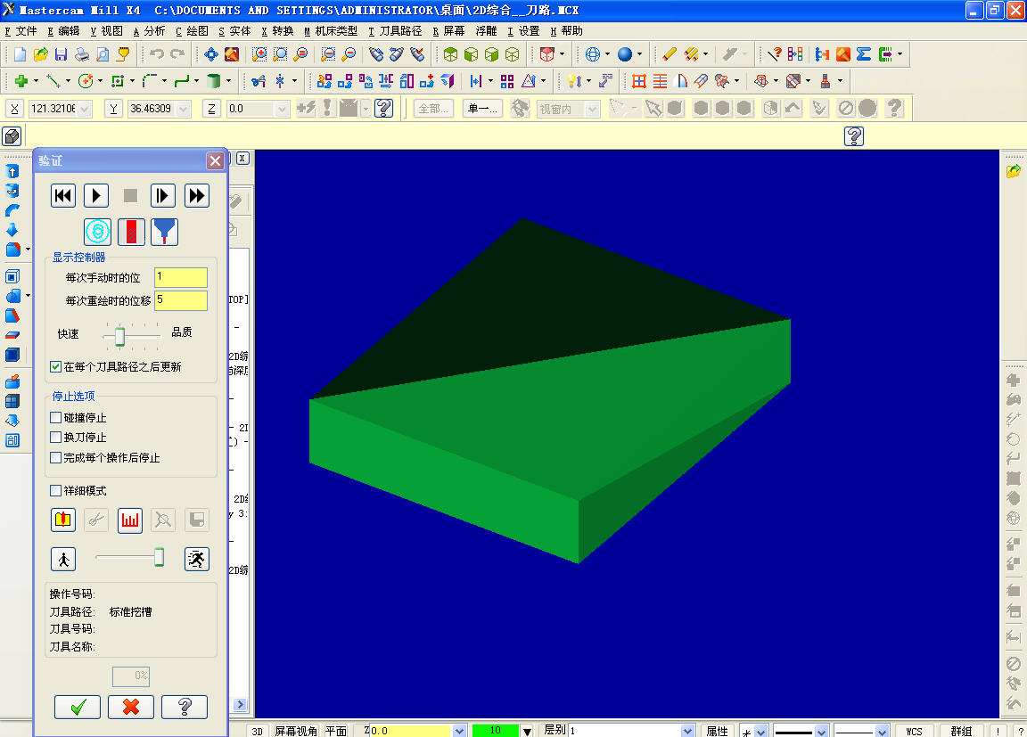Click the green plus create point icon
Image resolution: width=1027 pixels, height=737 pixels.
21,80
